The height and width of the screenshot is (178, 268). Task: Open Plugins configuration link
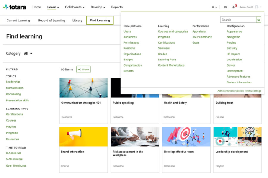(231, 42)
